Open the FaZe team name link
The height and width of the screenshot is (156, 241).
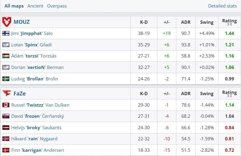pyautogui.click(x=19, y=93)
